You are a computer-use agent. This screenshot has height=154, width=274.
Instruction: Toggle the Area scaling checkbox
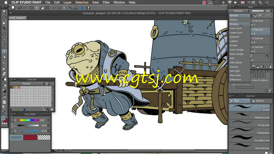[234, 85]
